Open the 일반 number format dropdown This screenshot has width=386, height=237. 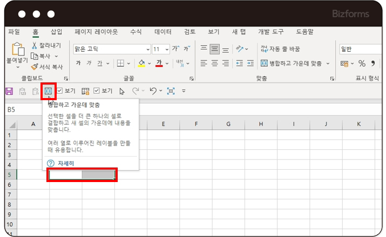[361, 49]
